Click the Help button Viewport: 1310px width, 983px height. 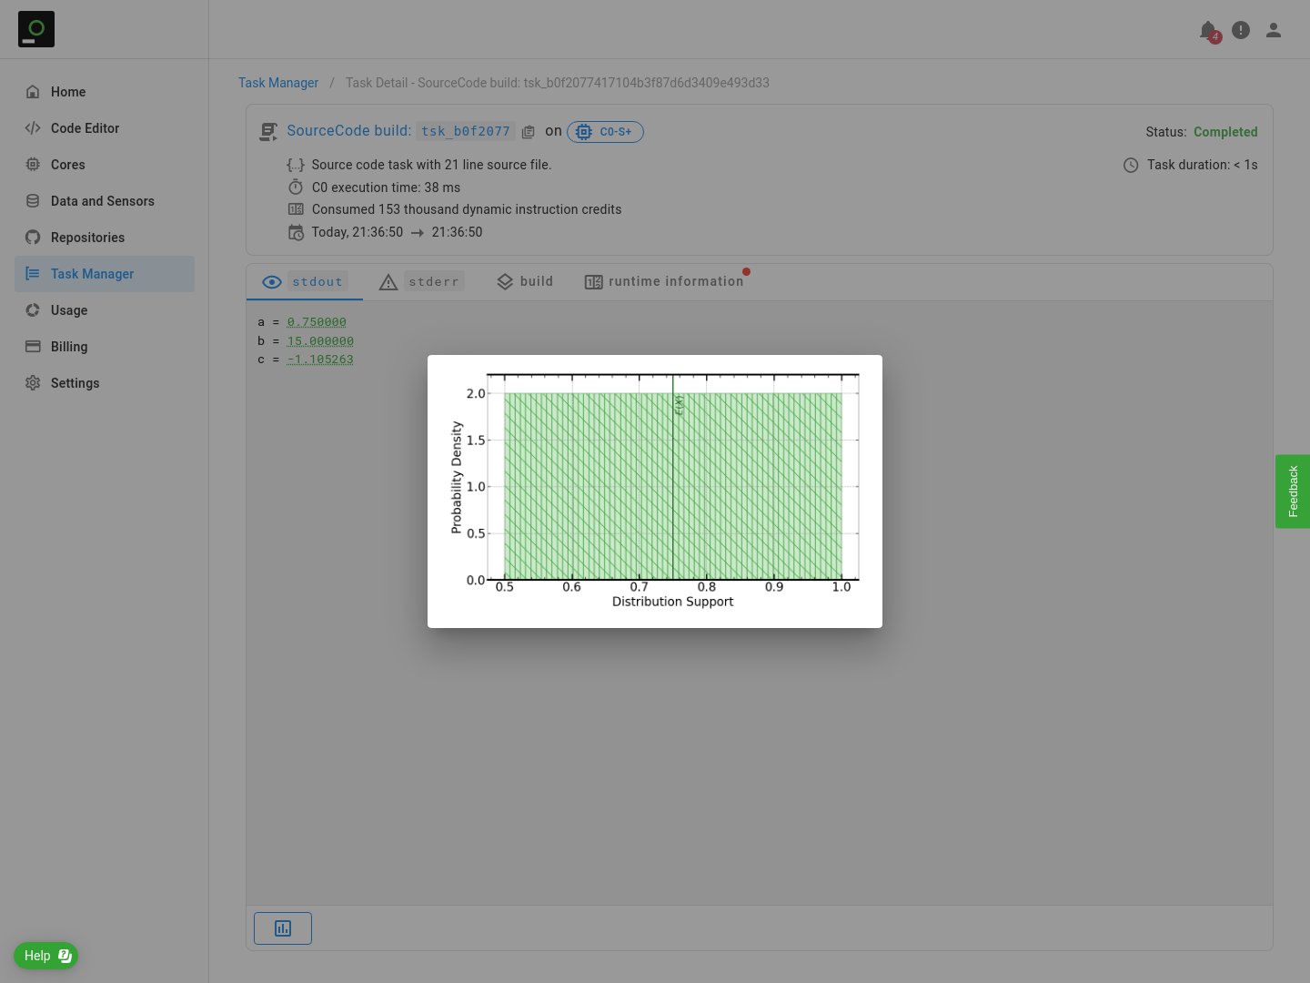tap(45, 956)
